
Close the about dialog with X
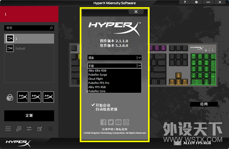[136, 12]
